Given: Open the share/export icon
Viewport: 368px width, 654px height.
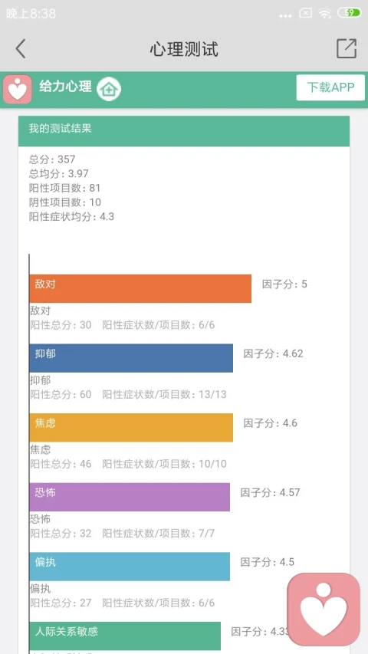Looking at the screenshot, I should (x=347, y=48).
